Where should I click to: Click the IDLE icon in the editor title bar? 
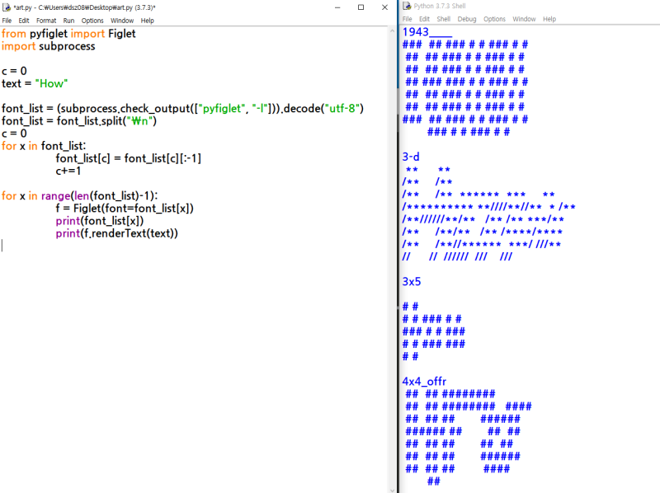[x=7, y=7]
